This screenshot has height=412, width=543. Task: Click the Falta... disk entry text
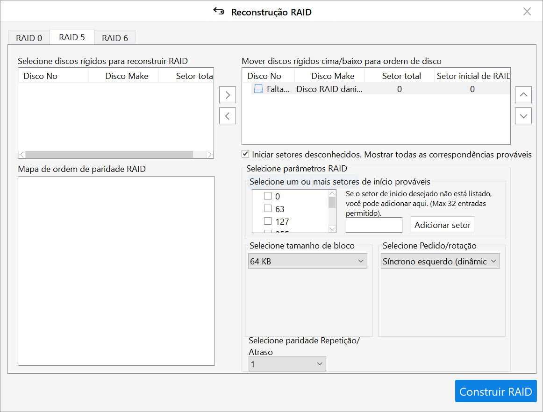(278, 89)
